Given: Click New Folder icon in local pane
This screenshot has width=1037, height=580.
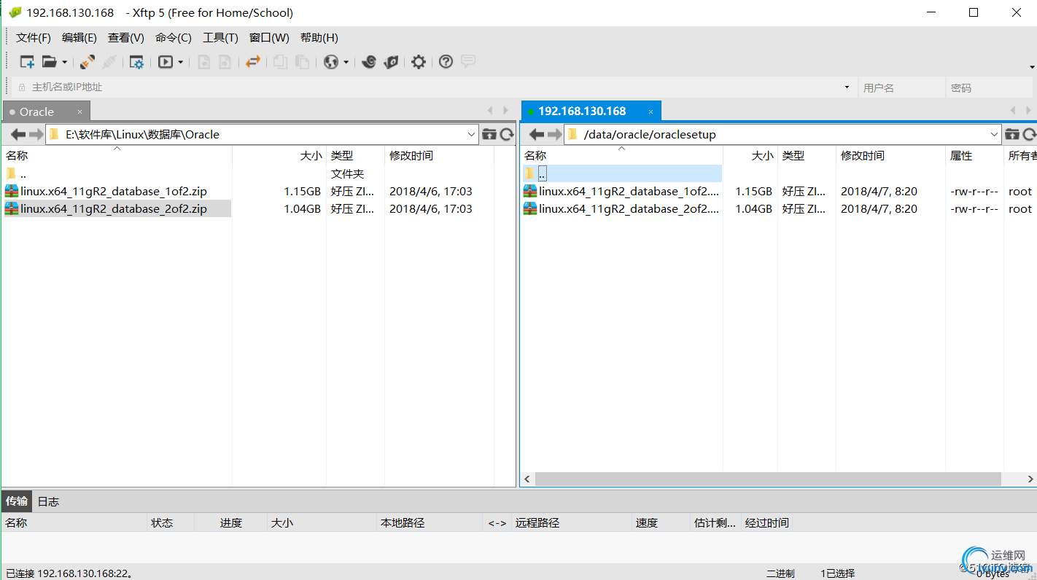Looking at the screenshot, I should (489, 134).
